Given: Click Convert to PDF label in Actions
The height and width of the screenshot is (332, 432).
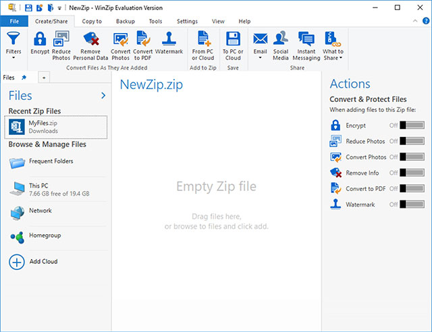Looking at the screenshot, I should (x=366, y=189).
